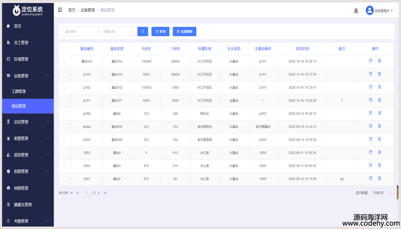Click the 批量删除 batch delete button
401x229 pixels.
point(184,31)
